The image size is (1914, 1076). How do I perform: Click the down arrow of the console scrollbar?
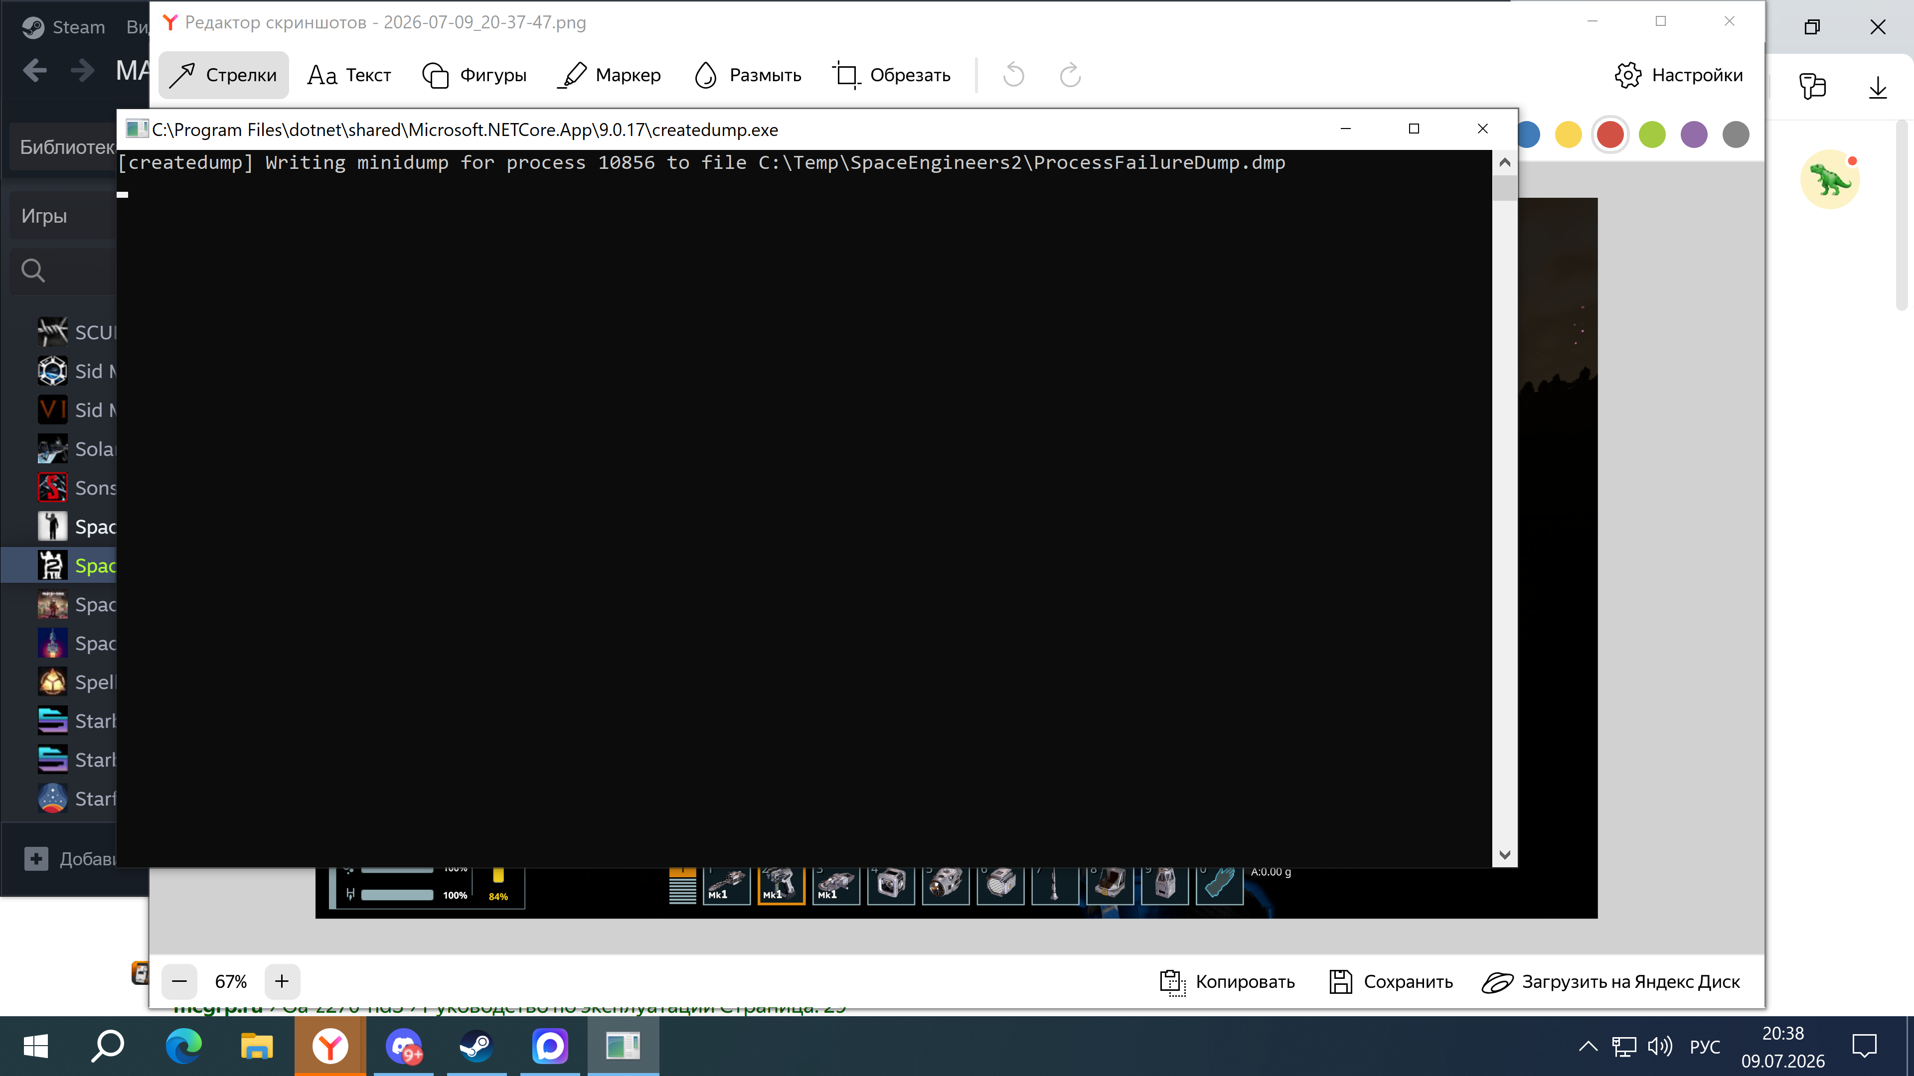tap(1505, 855)
